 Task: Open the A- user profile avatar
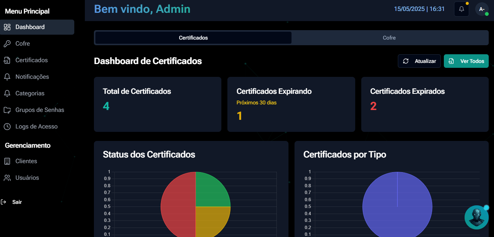click(x=482, y=9)
